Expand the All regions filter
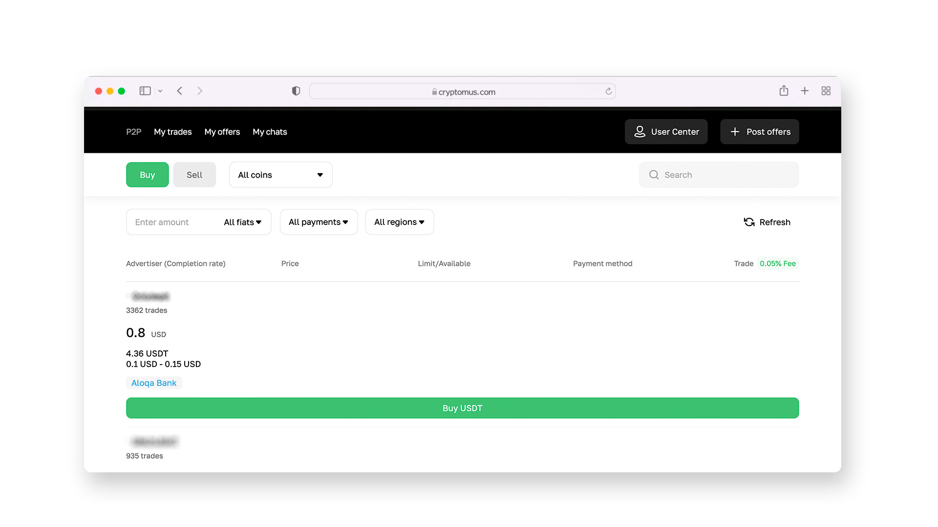938x527 pixels. coord(399,222)
